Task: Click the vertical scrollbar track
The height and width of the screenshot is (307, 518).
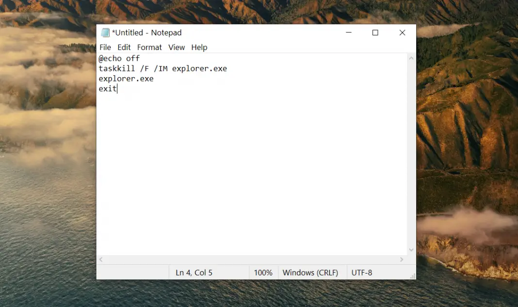Action: (411, 155)
